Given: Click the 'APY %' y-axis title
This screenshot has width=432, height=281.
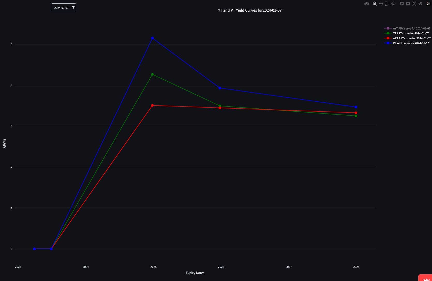Looking at the screenshot, I should pos(4,143).
